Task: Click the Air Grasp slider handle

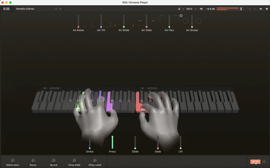Action: click(x=192, y=27)
